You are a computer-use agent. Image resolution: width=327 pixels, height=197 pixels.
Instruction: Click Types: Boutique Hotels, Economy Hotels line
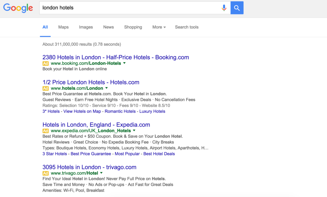coord(125,148)
